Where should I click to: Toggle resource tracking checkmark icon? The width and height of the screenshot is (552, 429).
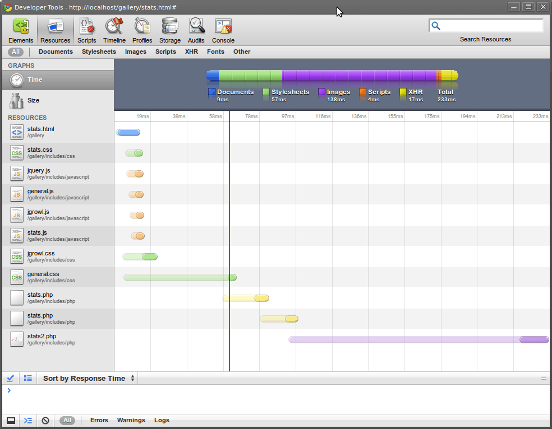(10, 379)
